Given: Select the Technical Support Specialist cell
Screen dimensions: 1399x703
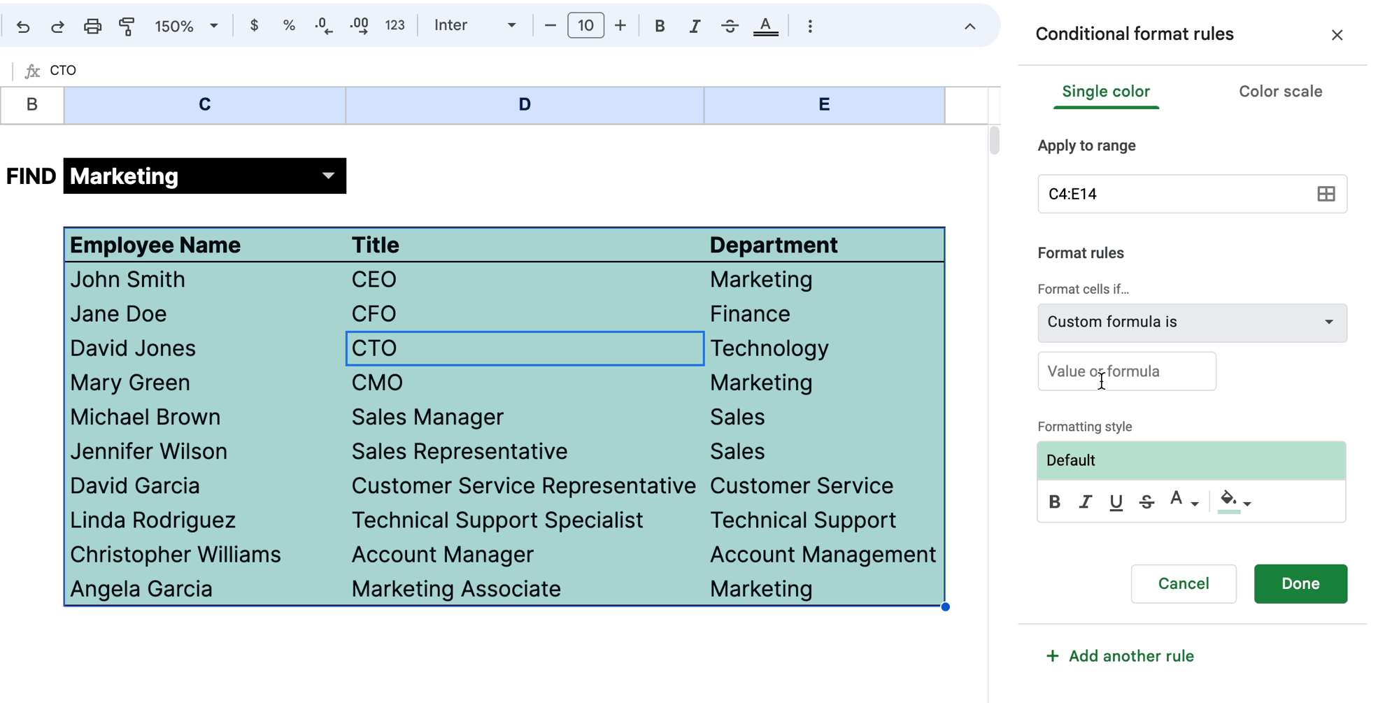Looking at the screenshot, I should [x=525, y=520].
